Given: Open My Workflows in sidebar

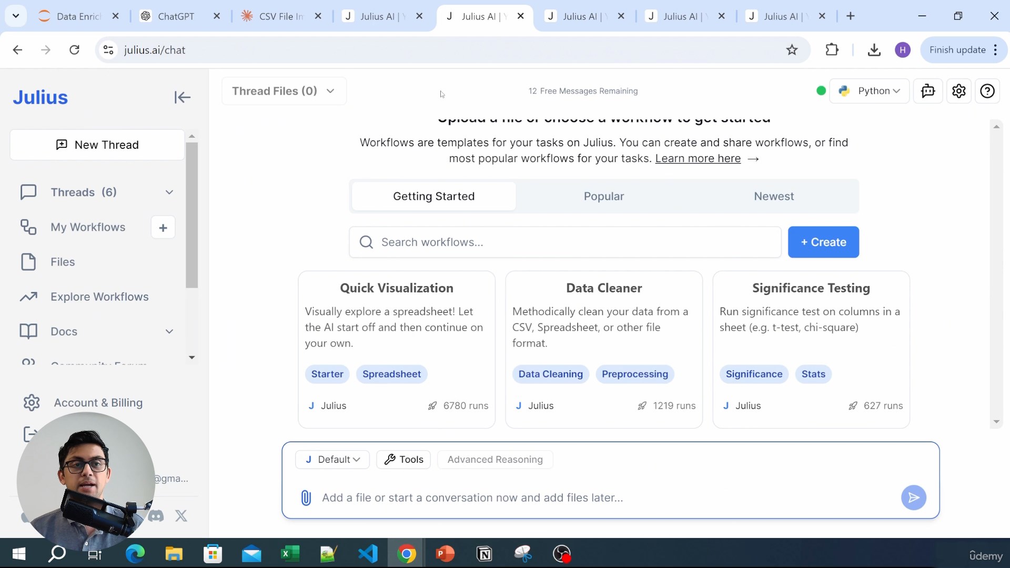Looking at the screenshot, I should [88, 228].
